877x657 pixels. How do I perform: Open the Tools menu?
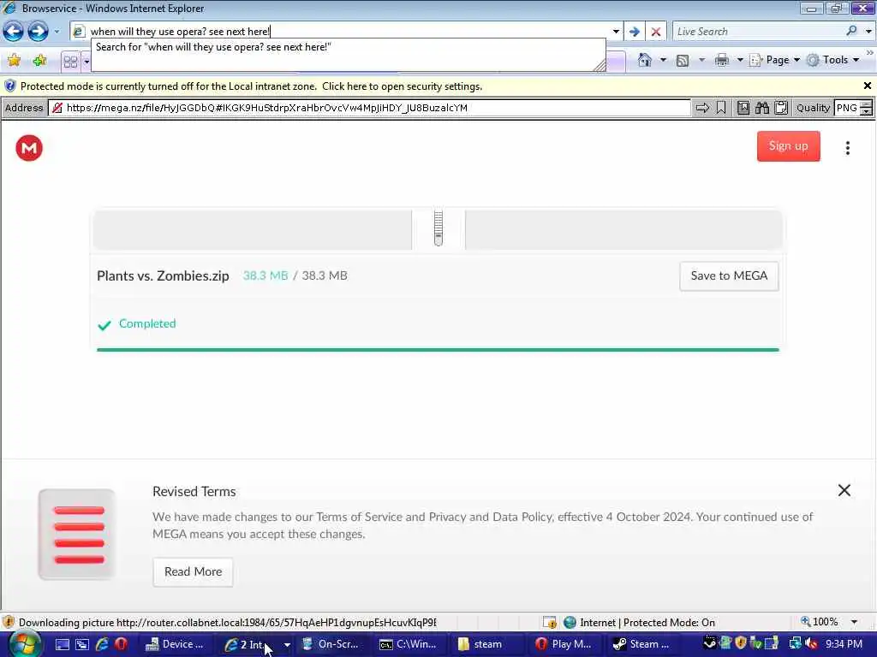click(x=832, y=60)
